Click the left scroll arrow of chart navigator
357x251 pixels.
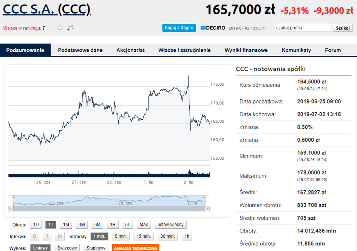point(11,208)
